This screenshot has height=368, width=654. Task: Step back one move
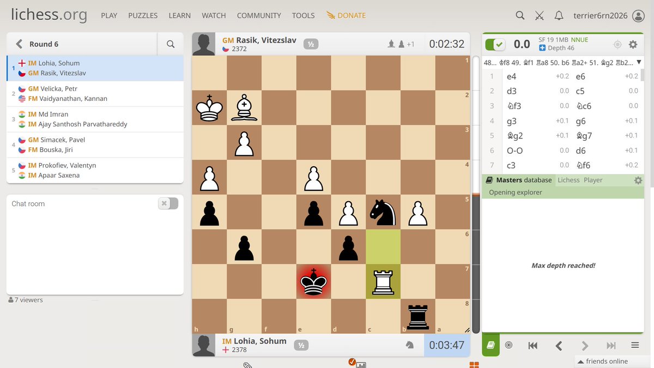559,345
